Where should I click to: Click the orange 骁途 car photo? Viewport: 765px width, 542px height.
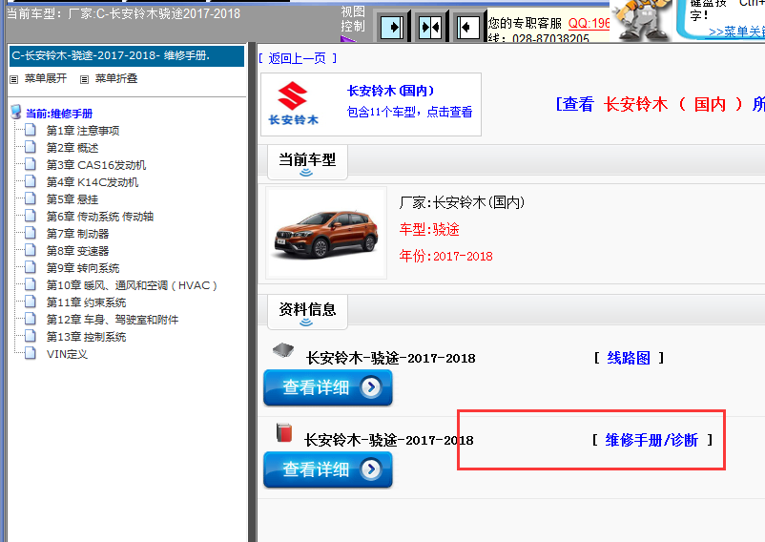(326, 233)
